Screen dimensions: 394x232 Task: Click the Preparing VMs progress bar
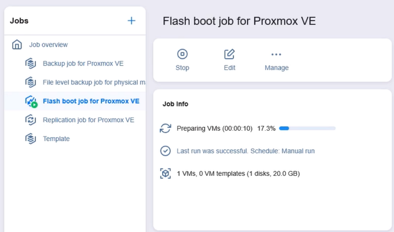pyautogui.click(x=307, y=128)
